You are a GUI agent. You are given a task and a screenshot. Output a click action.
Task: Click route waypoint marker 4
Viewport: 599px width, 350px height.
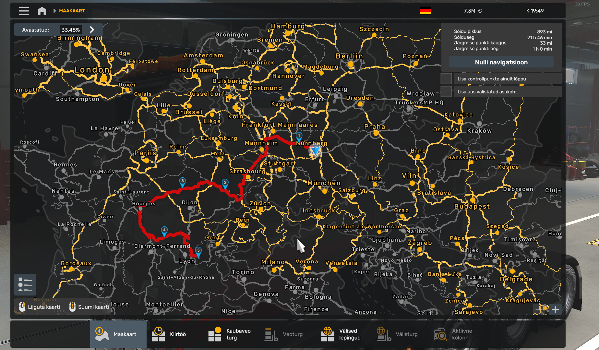(x=164, y=231)
